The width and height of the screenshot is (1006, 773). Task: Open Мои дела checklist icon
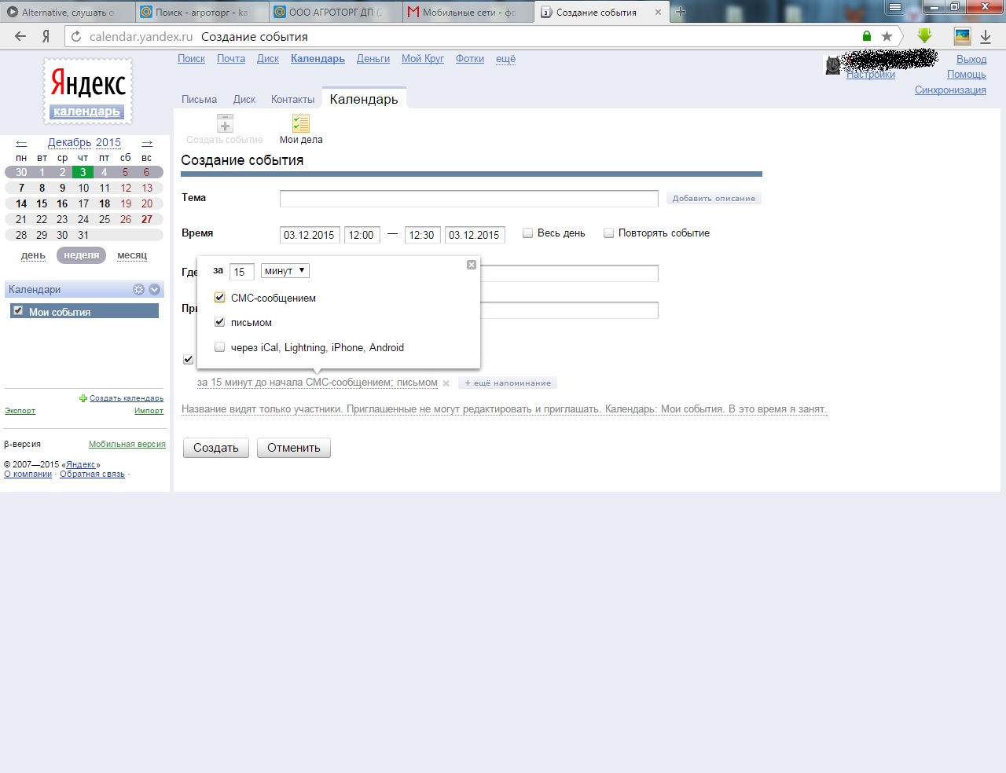coord(301,123)
